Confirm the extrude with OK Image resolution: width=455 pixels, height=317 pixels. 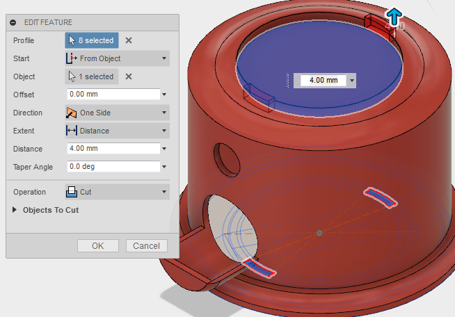(98, 246)
